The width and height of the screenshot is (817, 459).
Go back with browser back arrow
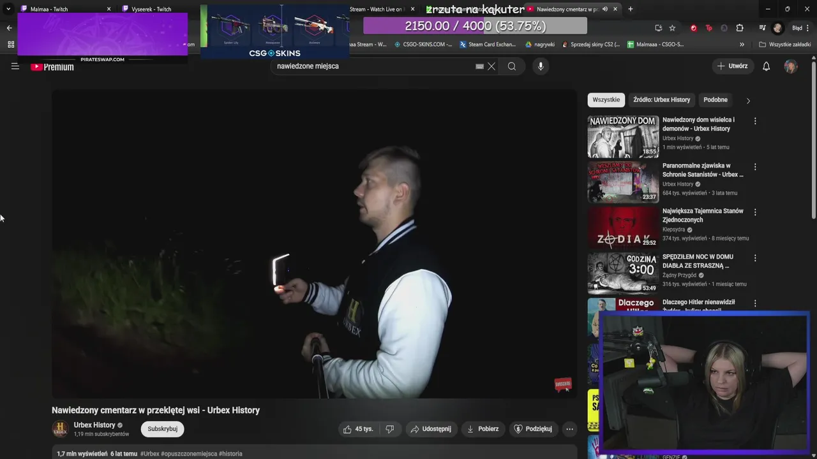pyautogui.click(x=9, y=28)
